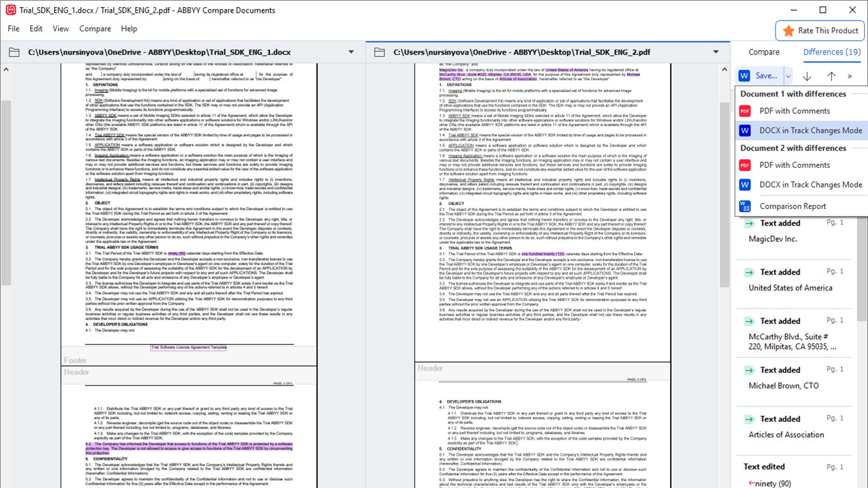Click Text added icon above MagicDev Inc.

(x=749, y=224)
